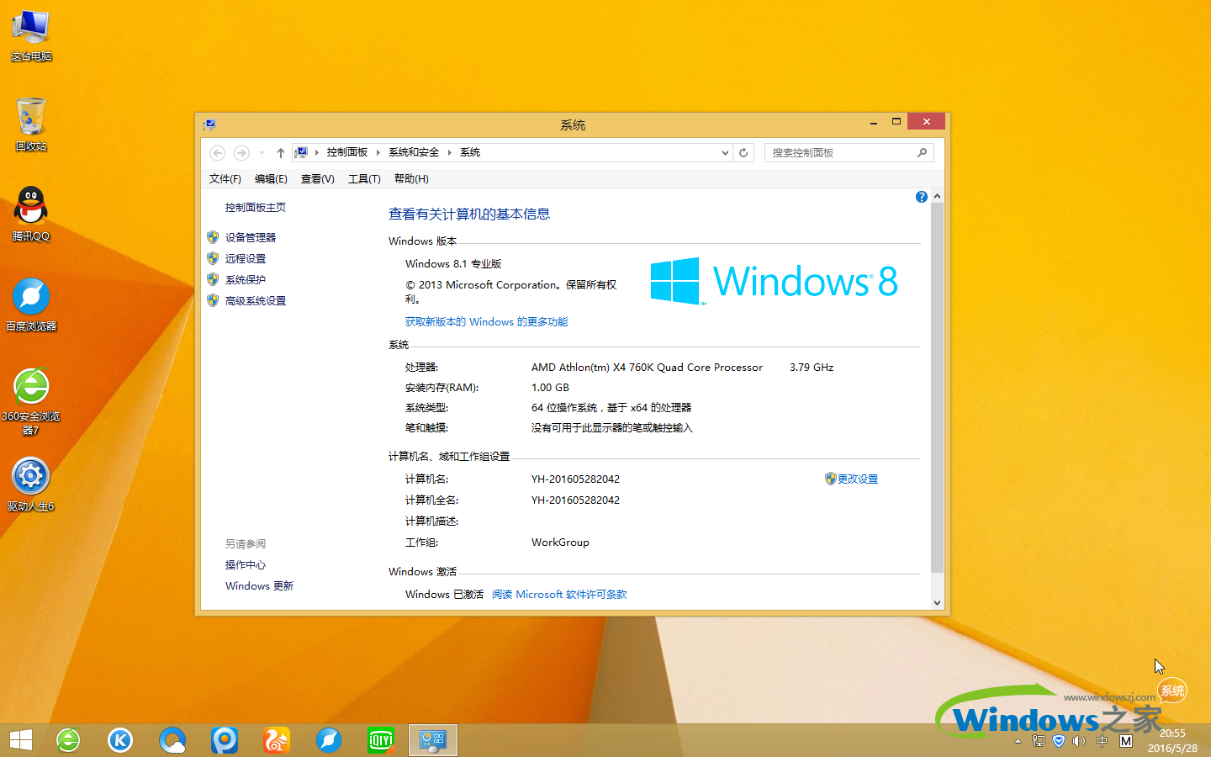Click the refresh icon beside the address bar
This screenshot has width=1211, height=757.
click(743, 152)
